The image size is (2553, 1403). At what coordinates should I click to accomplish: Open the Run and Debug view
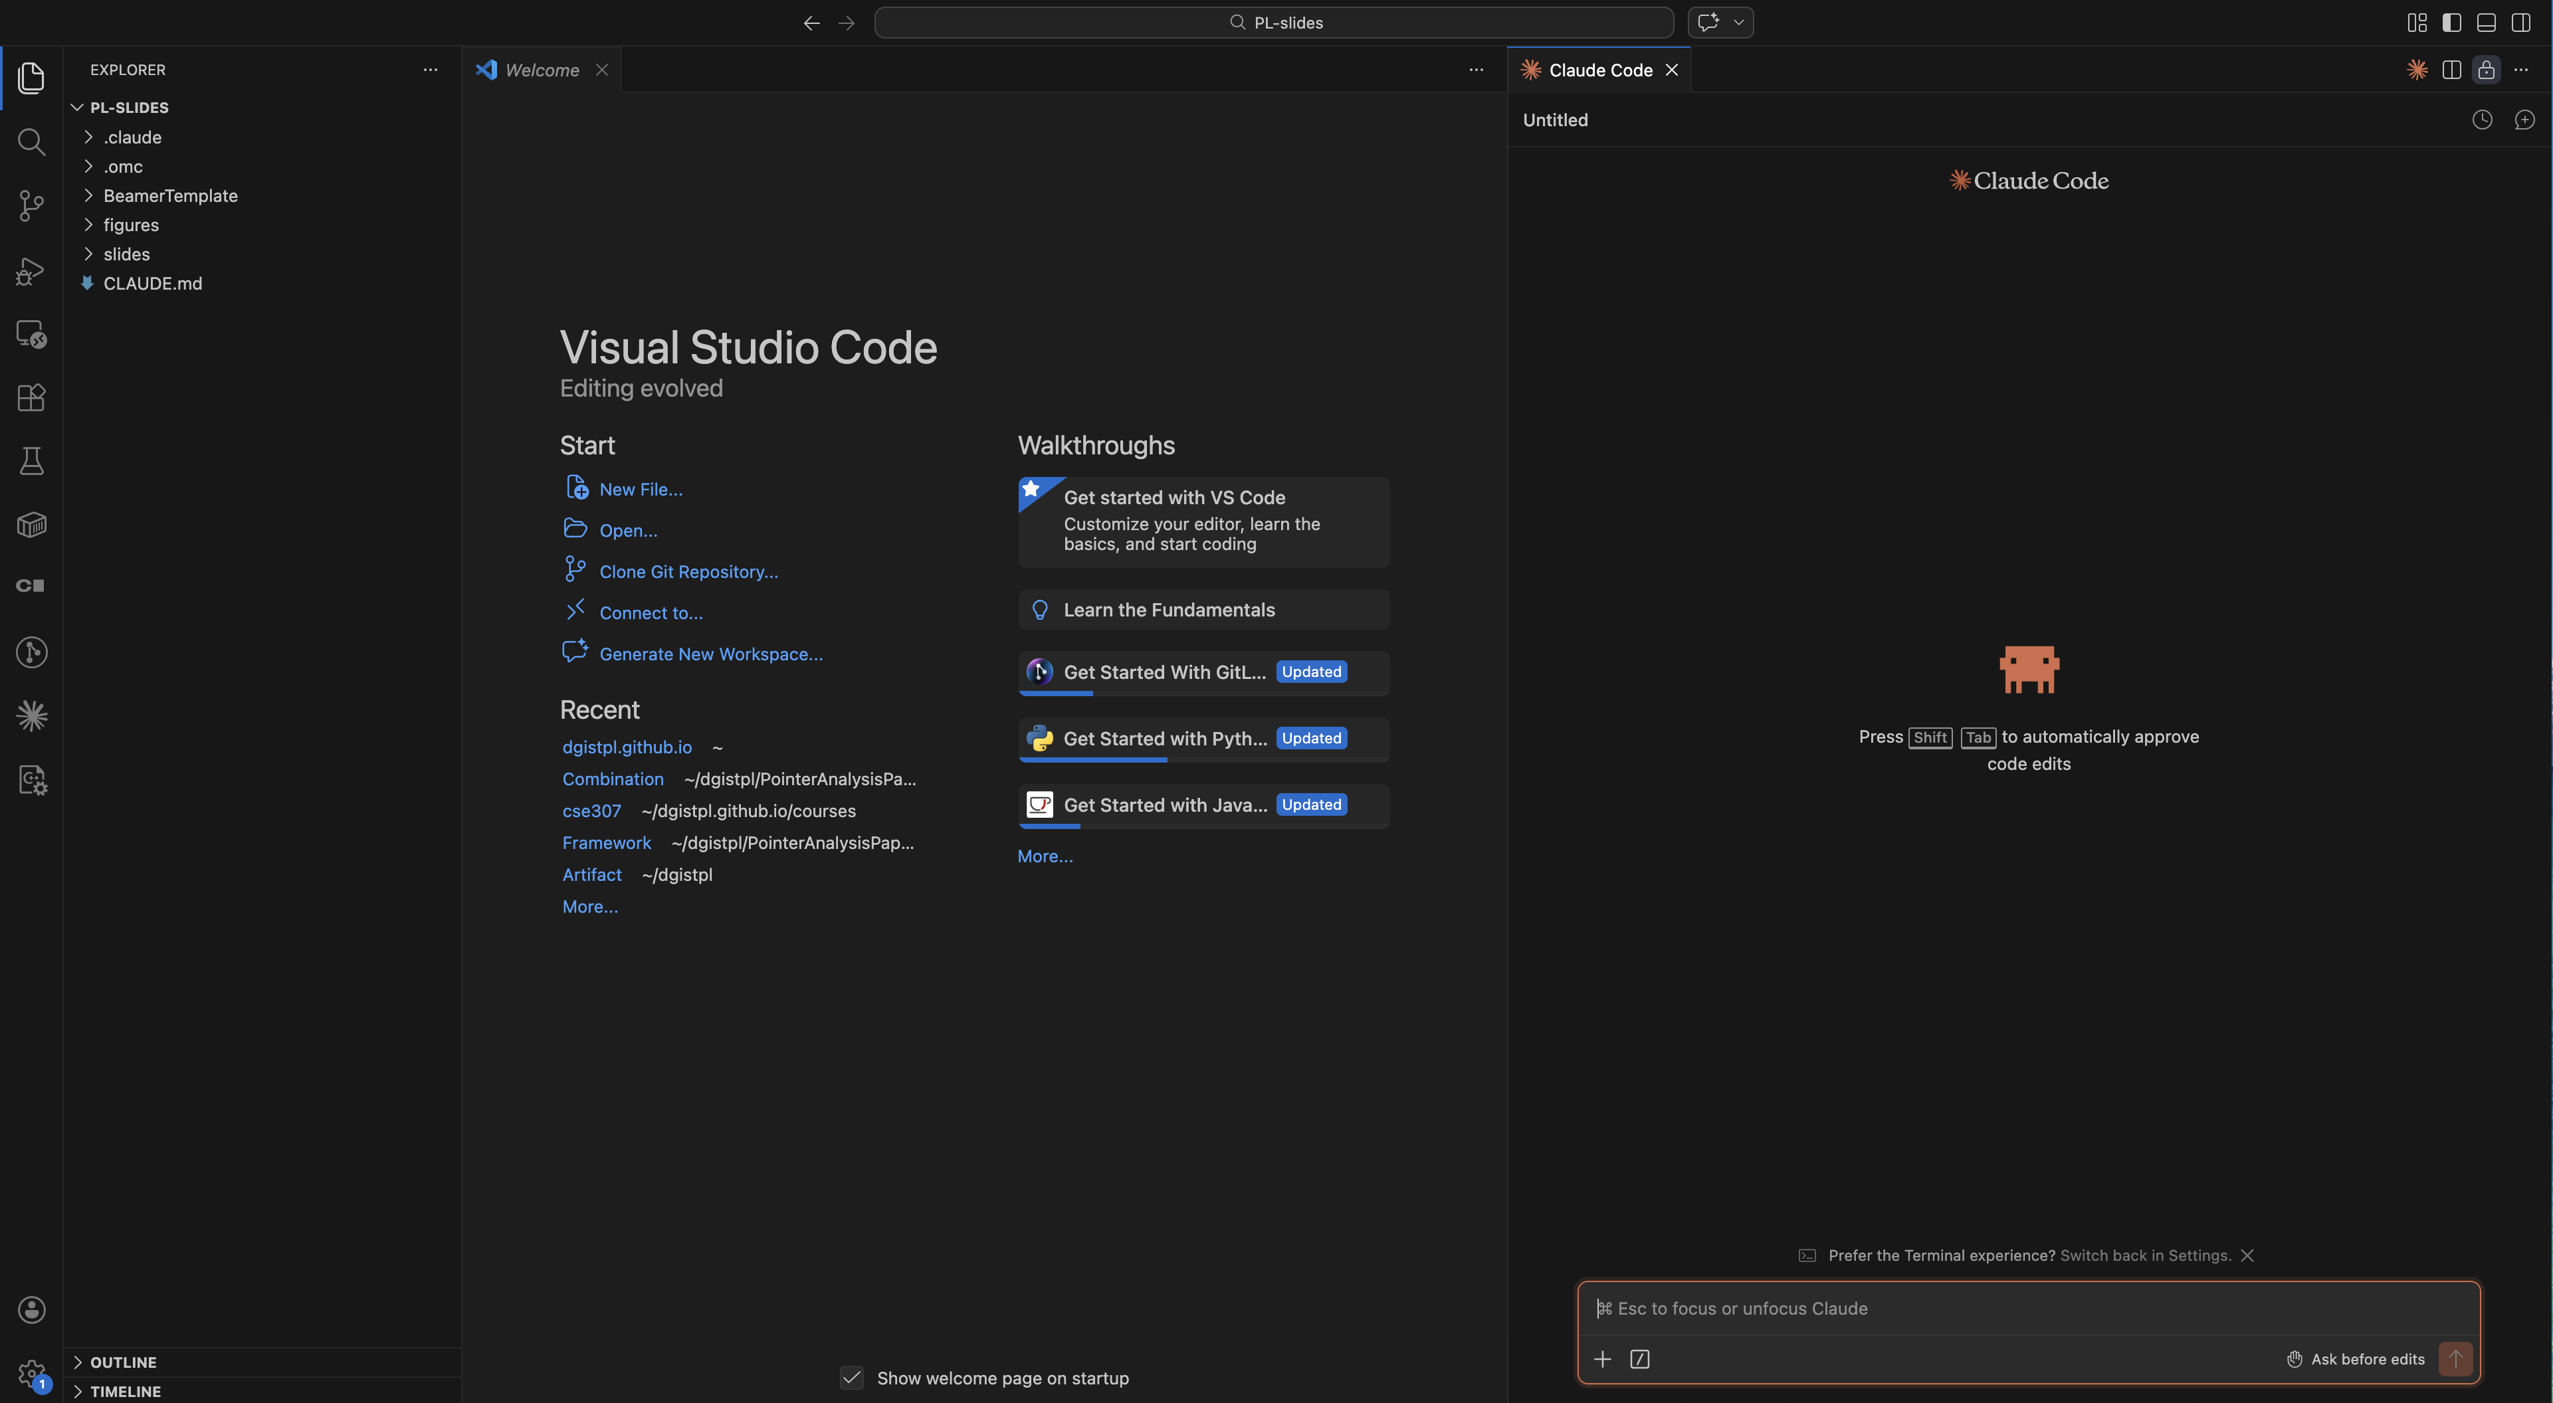click(31, 270)
